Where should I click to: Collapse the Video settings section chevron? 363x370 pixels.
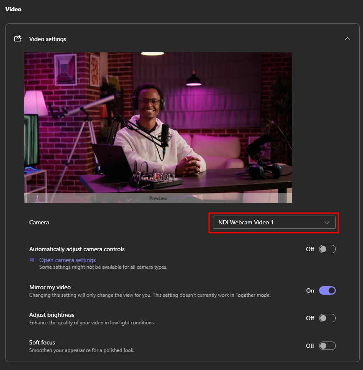347,39
